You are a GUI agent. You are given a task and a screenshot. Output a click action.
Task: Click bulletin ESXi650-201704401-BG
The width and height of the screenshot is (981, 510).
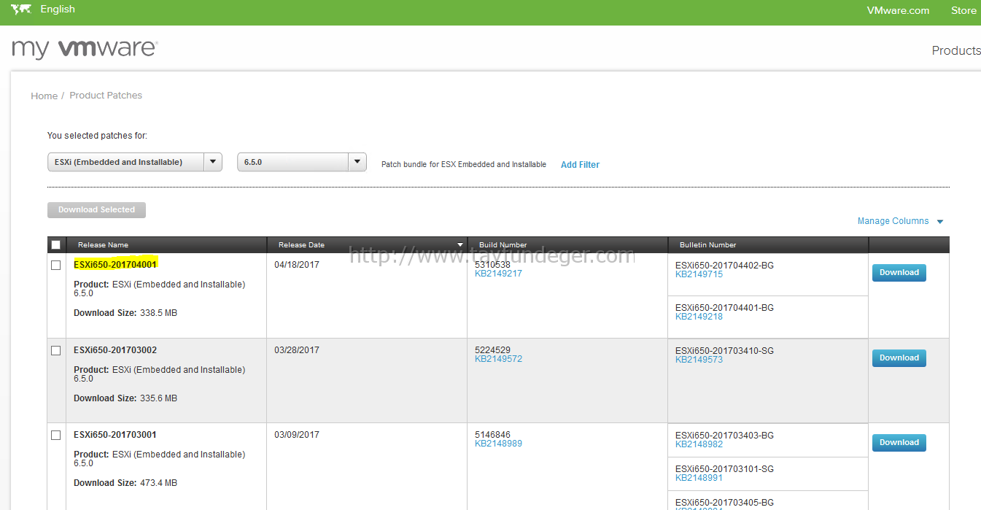pyautogui.click(x=724, y=308)
